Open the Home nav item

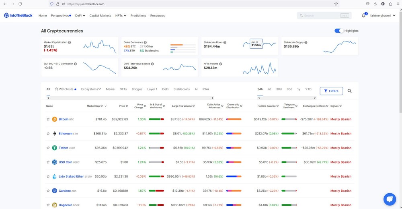coord(43,16)
